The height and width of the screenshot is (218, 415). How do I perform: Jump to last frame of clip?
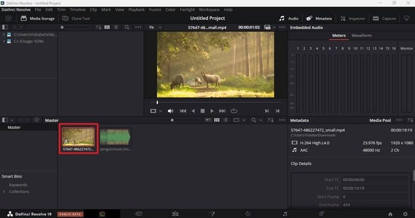tap(222, 111)
